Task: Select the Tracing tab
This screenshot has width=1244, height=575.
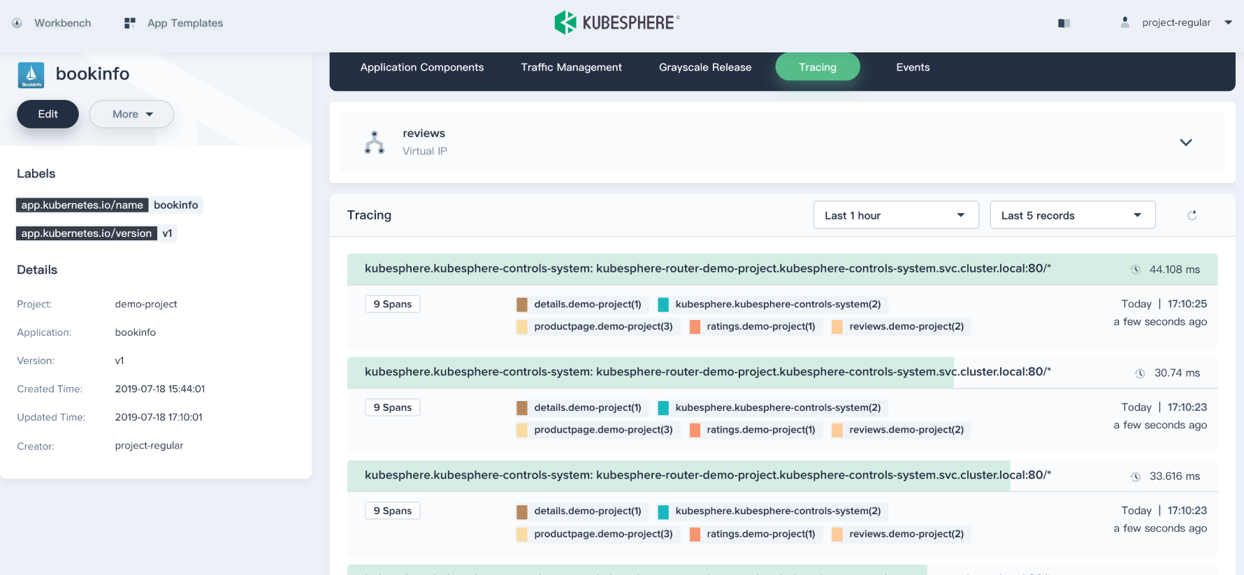Action: point(818,67)
